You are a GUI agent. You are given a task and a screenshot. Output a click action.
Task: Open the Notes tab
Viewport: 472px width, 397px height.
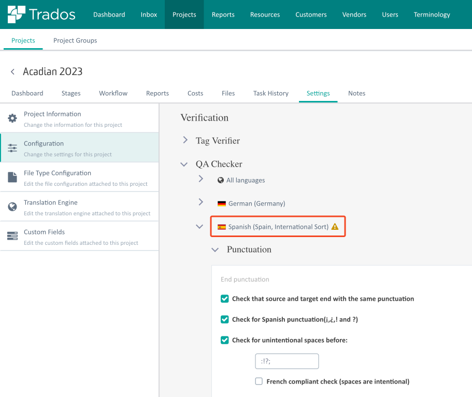click(x=356, y=93)
